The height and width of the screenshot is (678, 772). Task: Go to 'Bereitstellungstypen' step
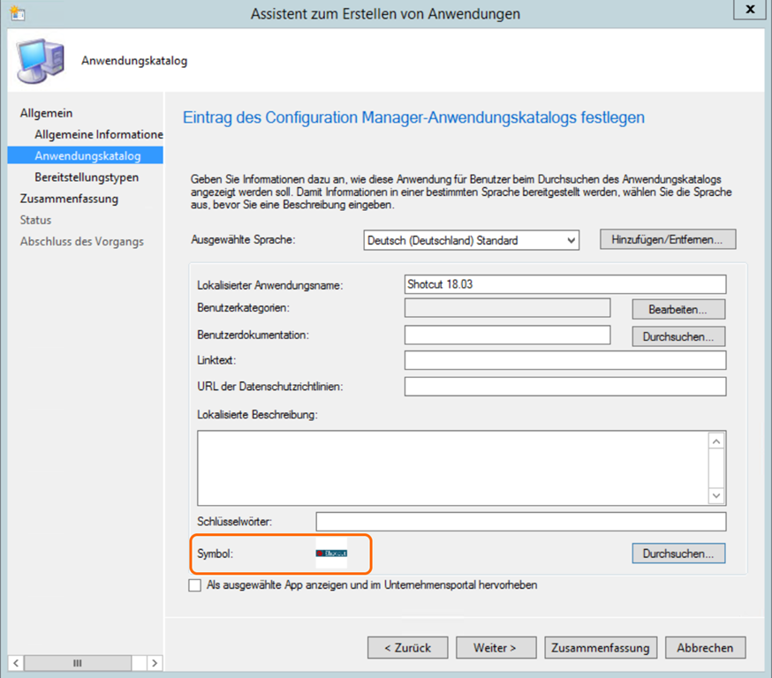(x=87, y=177)
